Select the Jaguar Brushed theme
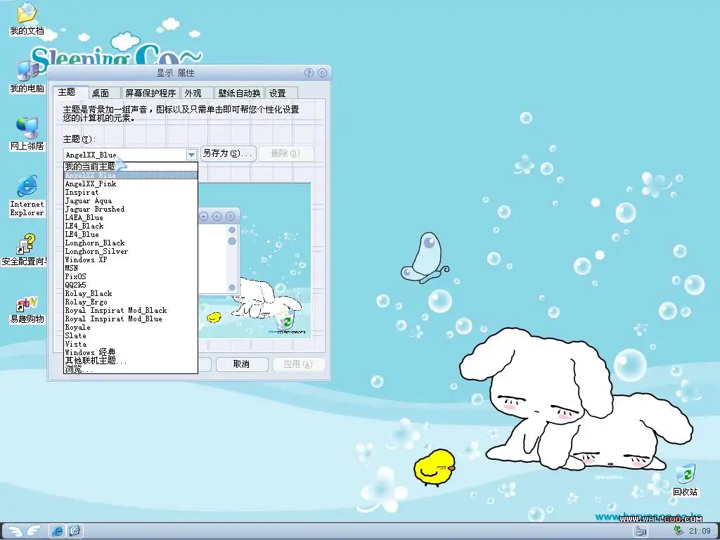The height and width of the screenshot is (540, 720). [x=130, y=209]
